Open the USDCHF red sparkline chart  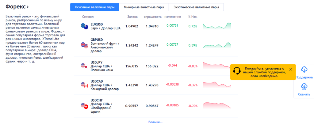click(x=217, y=105)
